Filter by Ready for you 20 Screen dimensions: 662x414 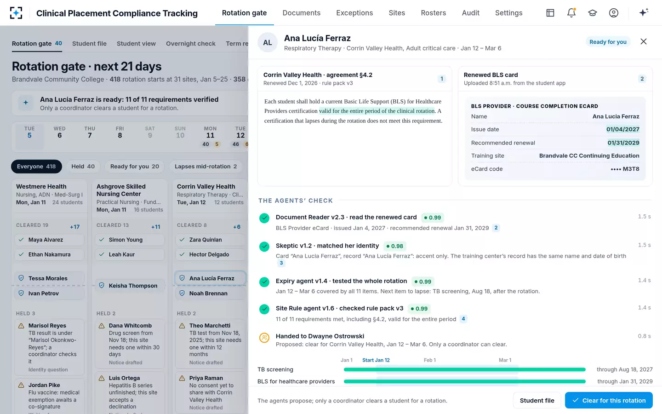point(135,167)
